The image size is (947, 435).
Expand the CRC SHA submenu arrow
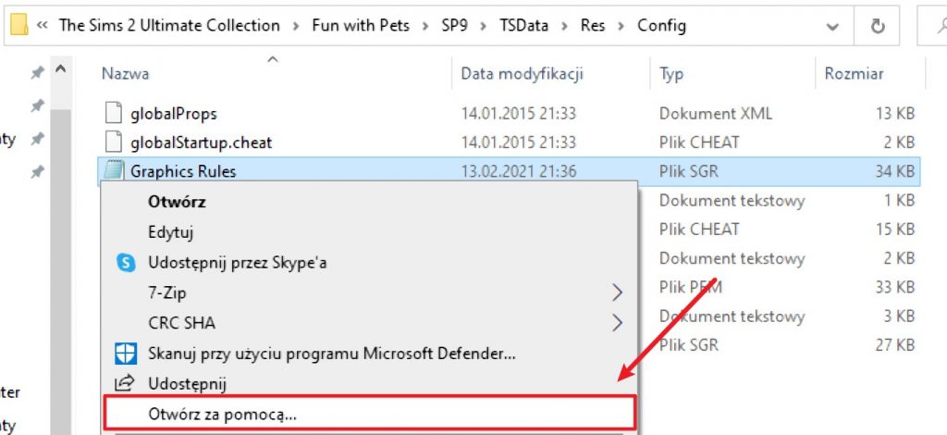click(617, 323)
